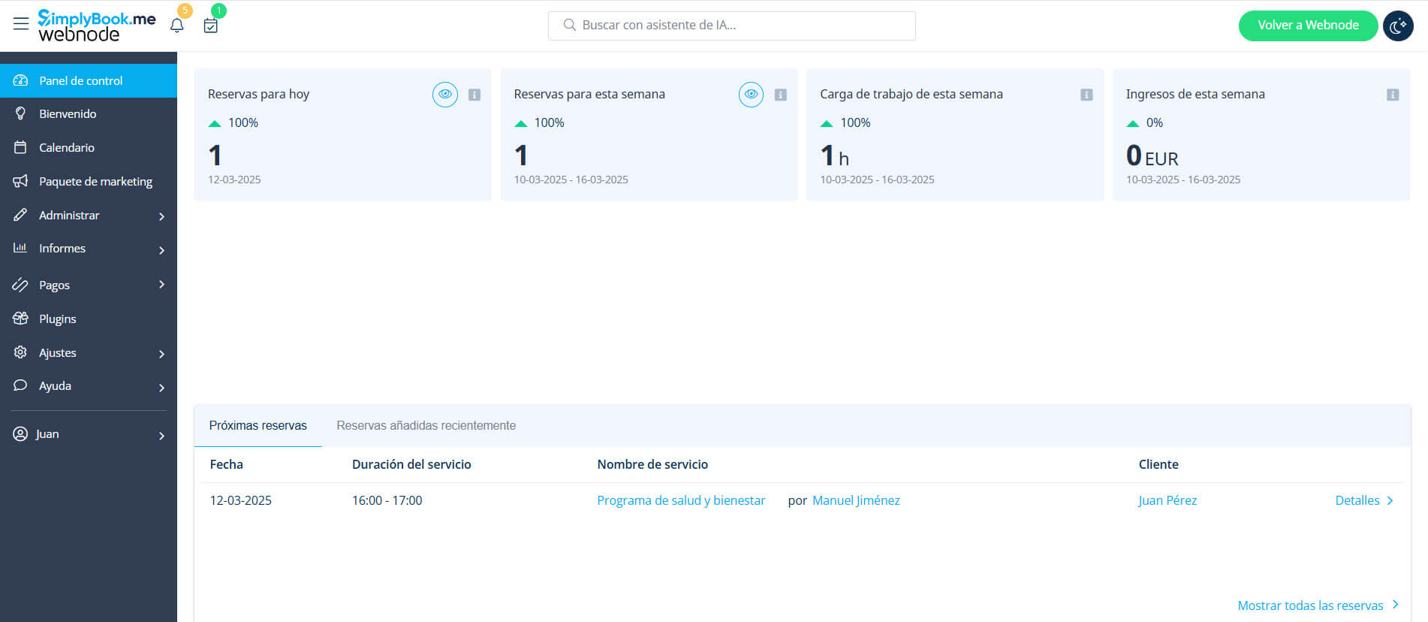Click the notifications bell icon

(x=177, y=26)
